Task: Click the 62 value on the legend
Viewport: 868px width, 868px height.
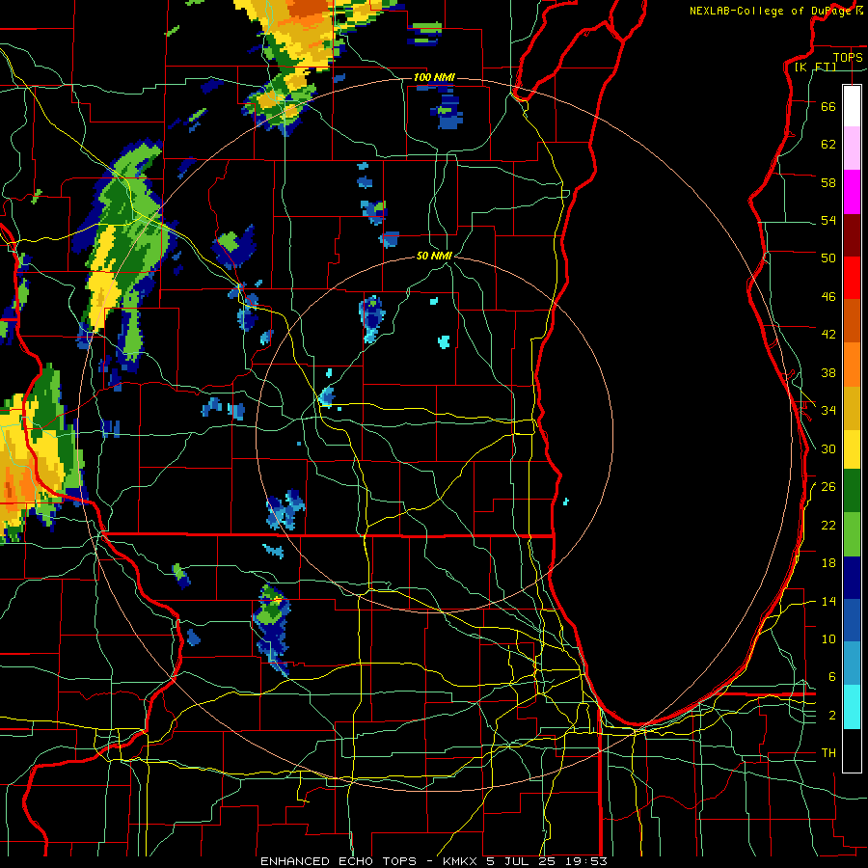Action: [828, 145]
